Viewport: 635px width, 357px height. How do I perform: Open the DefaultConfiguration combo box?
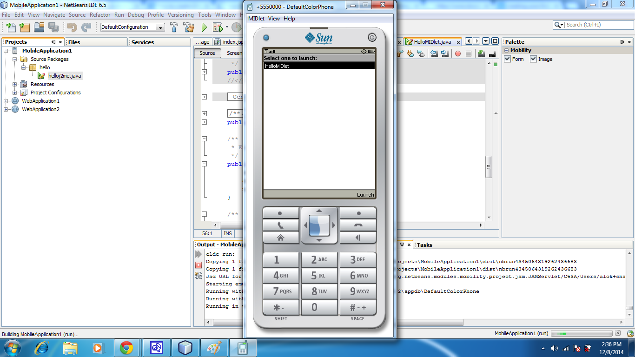coord(132,27)
